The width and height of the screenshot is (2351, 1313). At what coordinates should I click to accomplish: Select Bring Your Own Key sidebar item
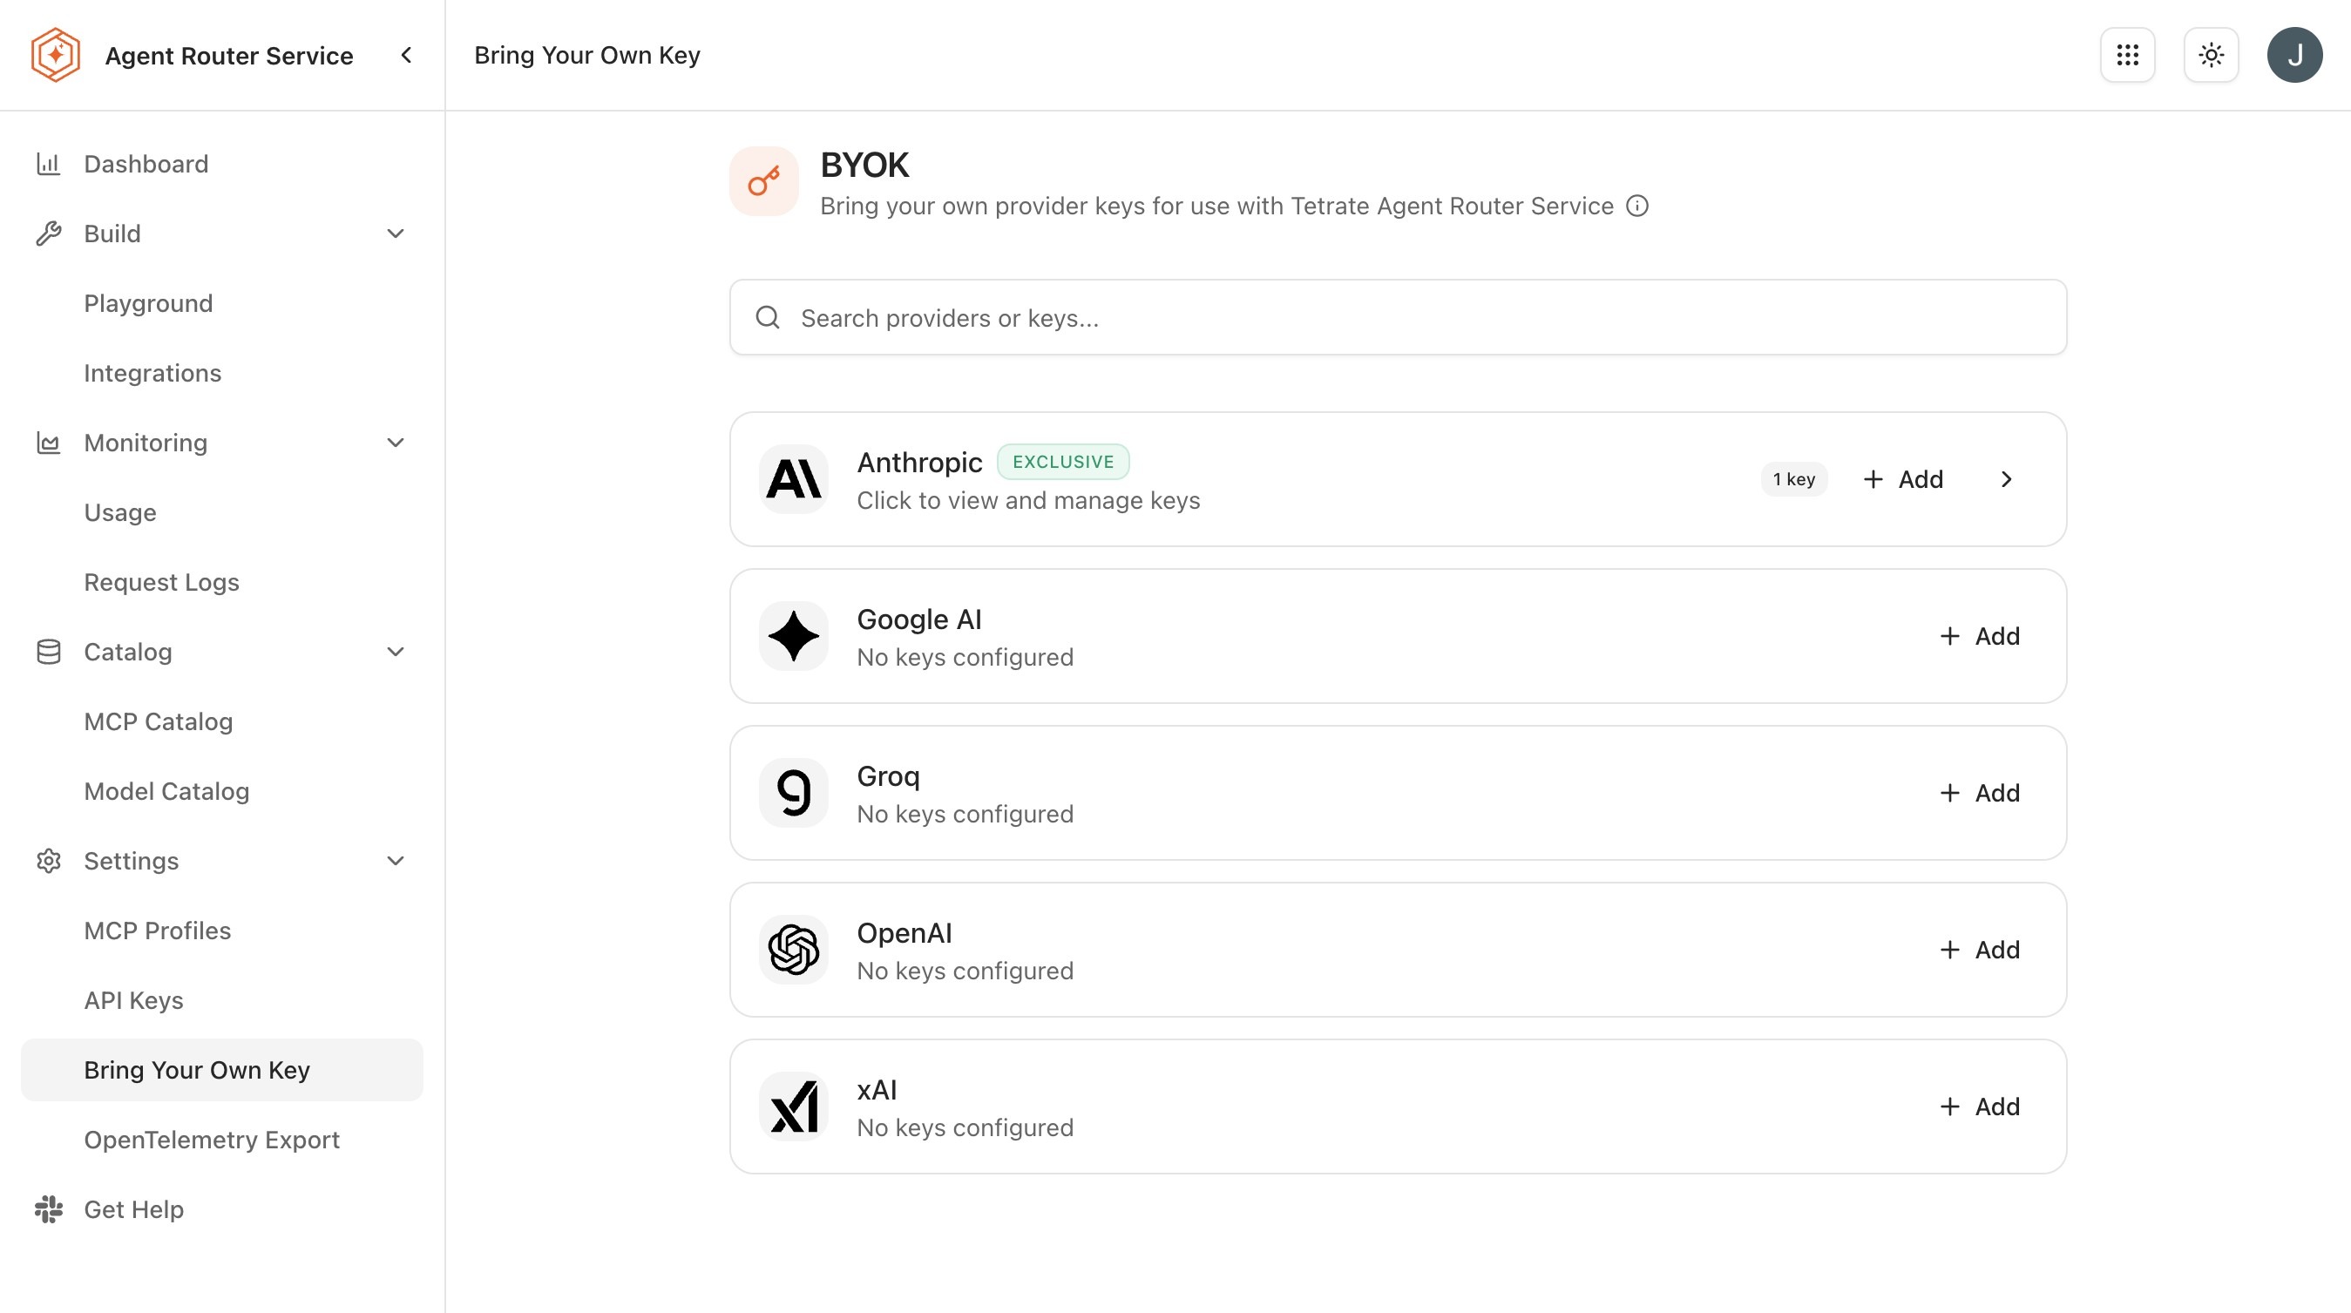[x=222, y=1069]
